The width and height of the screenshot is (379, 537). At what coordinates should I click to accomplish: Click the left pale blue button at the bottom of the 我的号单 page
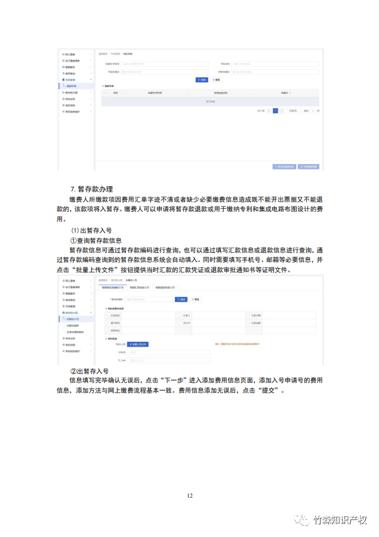point(285,166)
